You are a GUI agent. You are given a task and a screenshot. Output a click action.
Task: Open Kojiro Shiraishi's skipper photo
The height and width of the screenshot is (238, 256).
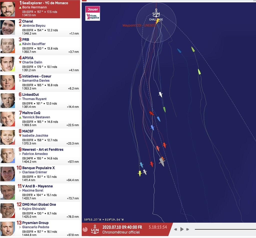[8, 210]
